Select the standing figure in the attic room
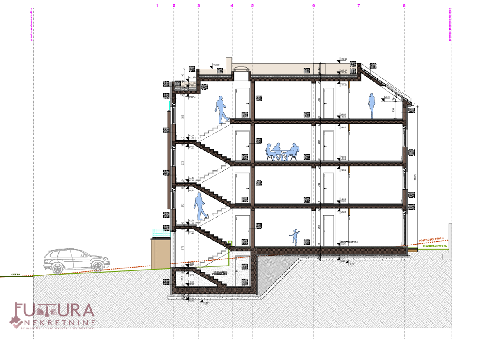The height and width of the screenshot is (339, 493). click(372, 106)
